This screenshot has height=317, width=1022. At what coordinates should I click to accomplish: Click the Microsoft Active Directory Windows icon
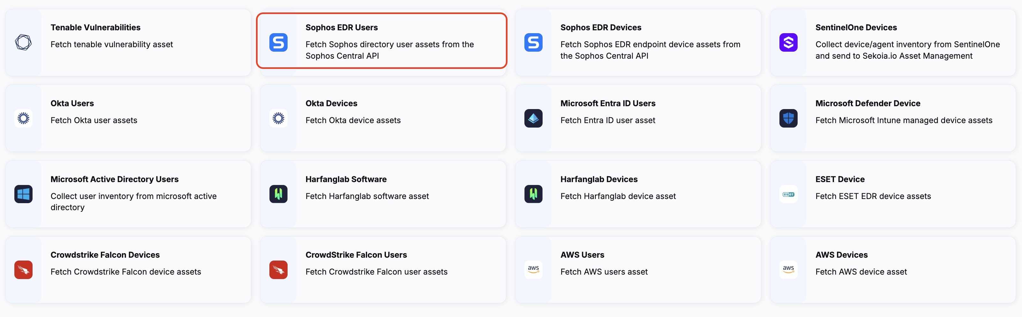pyautogui.click(x=23, y=194)
